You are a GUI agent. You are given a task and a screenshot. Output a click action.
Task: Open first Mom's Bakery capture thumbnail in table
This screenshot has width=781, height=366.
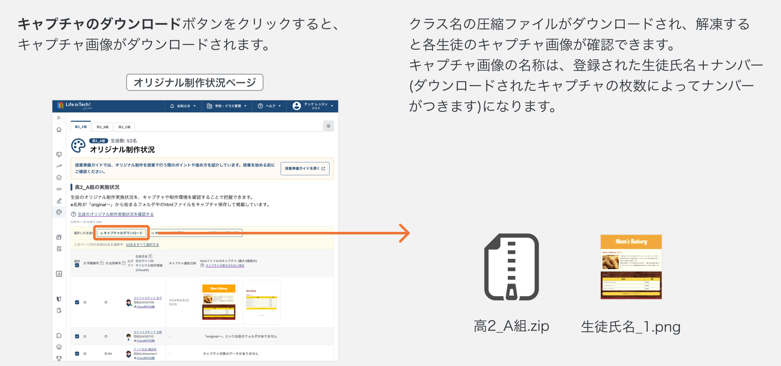(219, 302)
